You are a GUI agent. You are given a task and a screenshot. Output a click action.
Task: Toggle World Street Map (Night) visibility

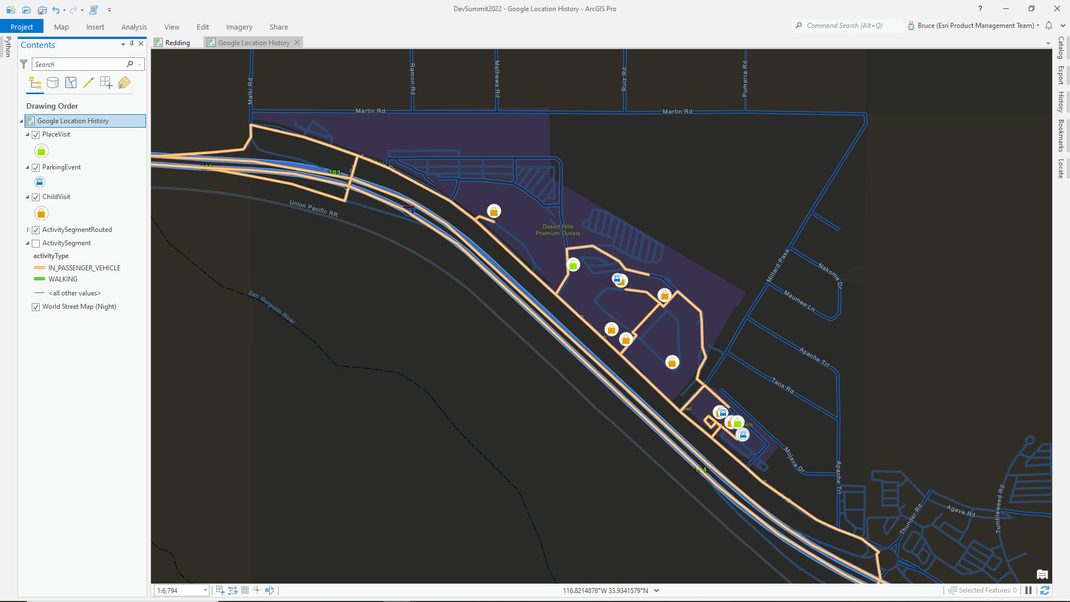[x=36, y=307]
